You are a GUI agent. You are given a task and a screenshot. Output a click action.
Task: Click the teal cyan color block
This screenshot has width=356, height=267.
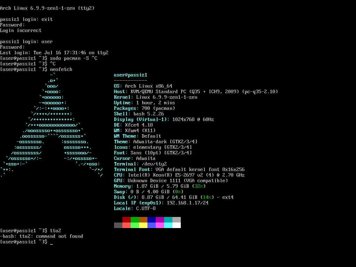pyautogui.click(x=168, y=220)
